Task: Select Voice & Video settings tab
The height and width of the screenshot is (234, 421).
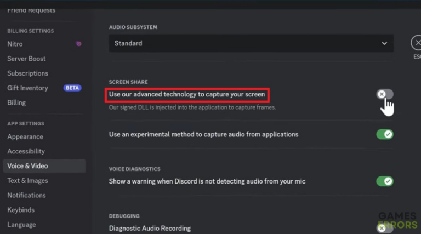Action: (27, 166)
